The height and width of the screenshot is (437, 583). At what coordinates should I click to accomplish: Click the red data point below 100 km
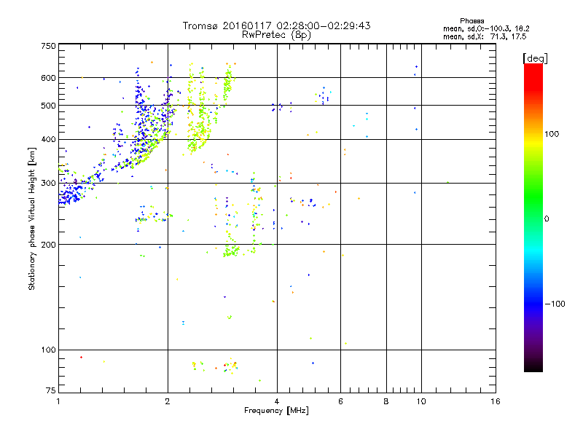(x=81, y=358)
